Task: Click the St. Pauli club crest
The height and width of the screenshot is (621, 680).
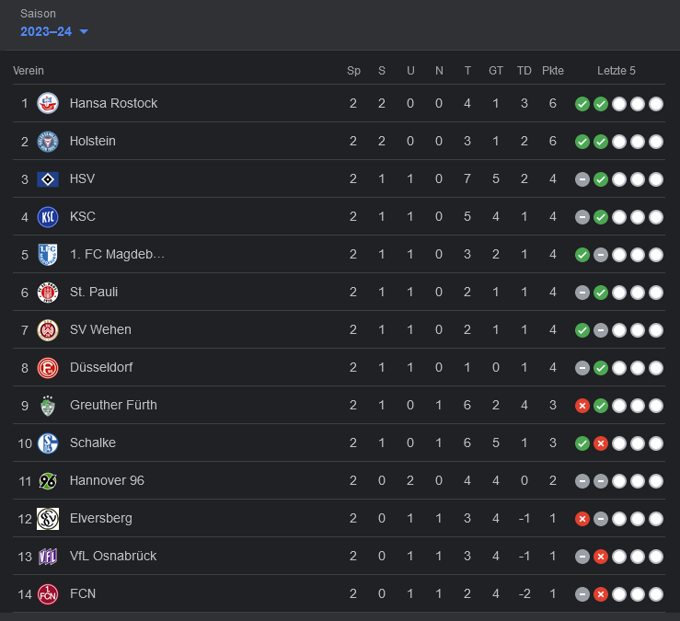Action: 48,292
